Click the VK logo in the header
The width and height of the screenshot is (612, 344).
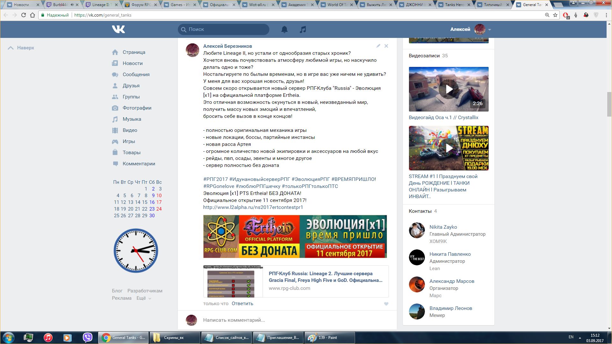pyautogui.click(x=118, y=29)
